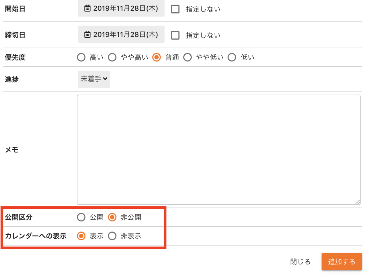Click the calendar icon in 開始日 date field
The height and width of the screenshot is (276, 367).
coord(87,8)
